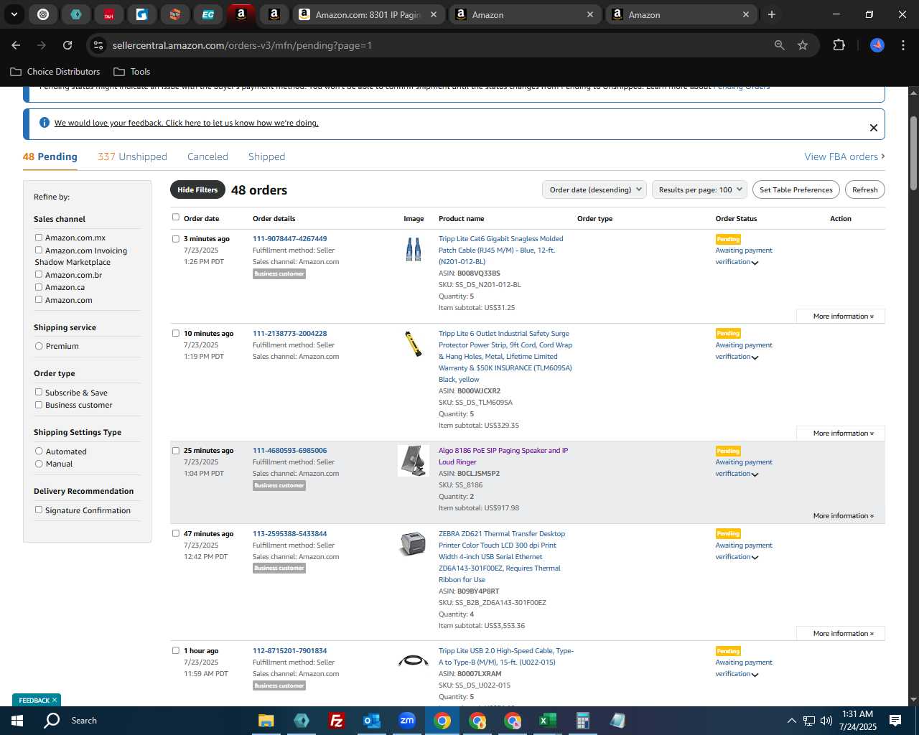The image size is (919, 735).
Task: Click the Tripp Lite Cat6 patch cable thumbnail
Action: (x=414, y=248)
